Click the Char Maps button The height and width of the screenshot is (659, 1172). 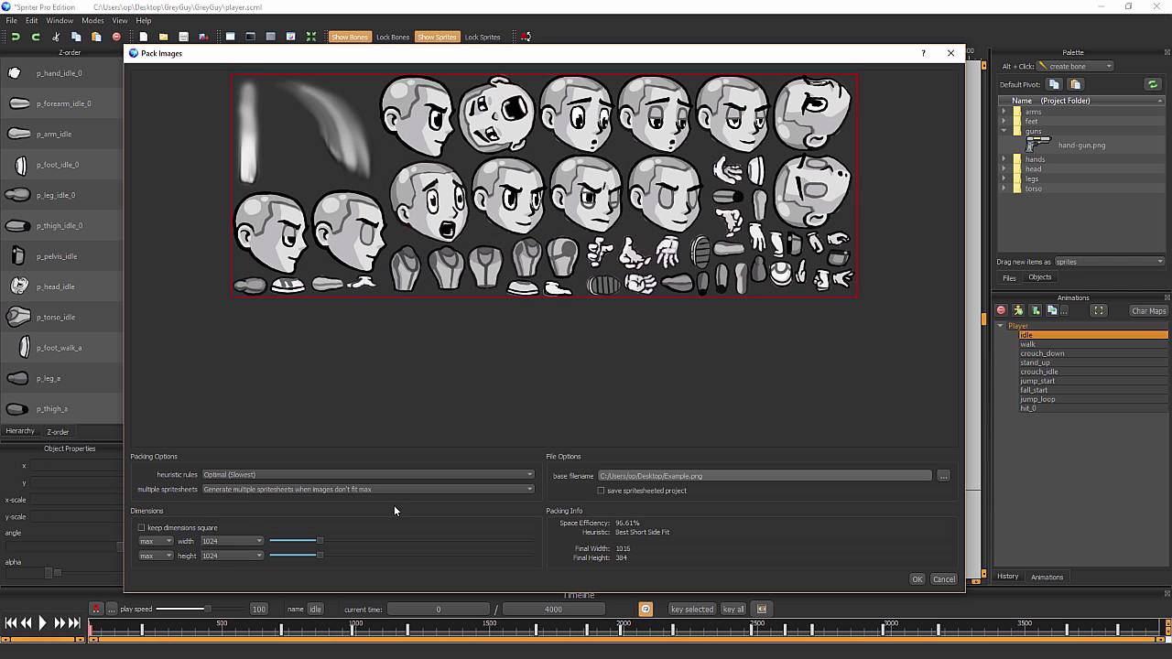click(1148, 311)
